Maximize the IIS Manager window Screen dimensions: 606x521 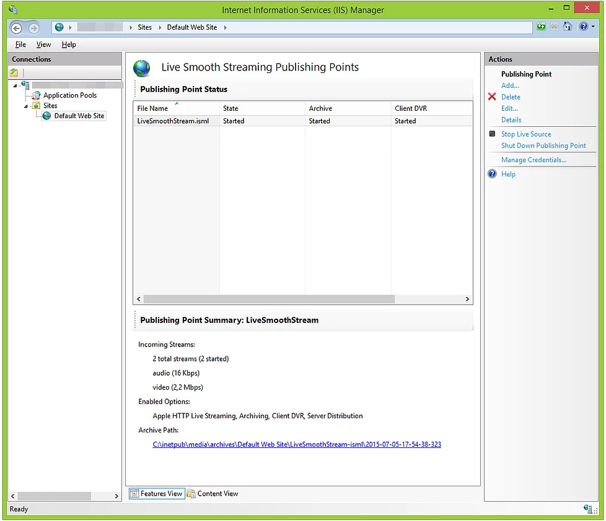pos(566,7)
